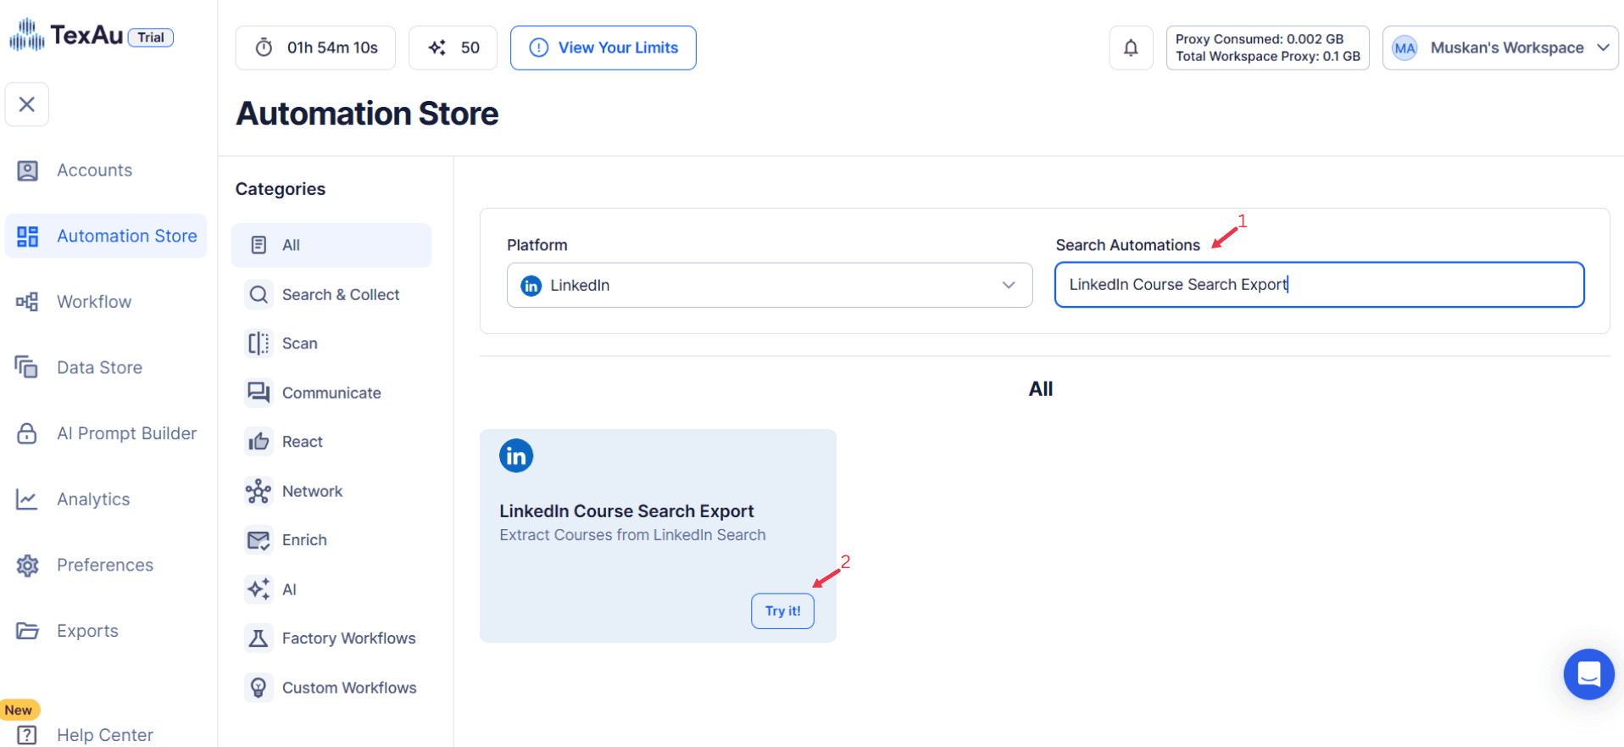Click the Analytics chart icon

[27, 499]
